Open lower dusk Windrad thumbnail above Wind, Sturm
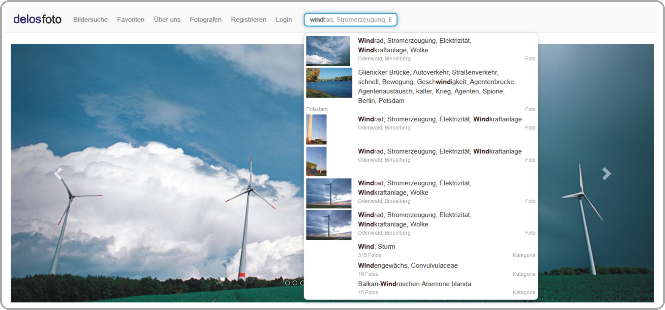The image size is (665, 310). click(329, 225)
